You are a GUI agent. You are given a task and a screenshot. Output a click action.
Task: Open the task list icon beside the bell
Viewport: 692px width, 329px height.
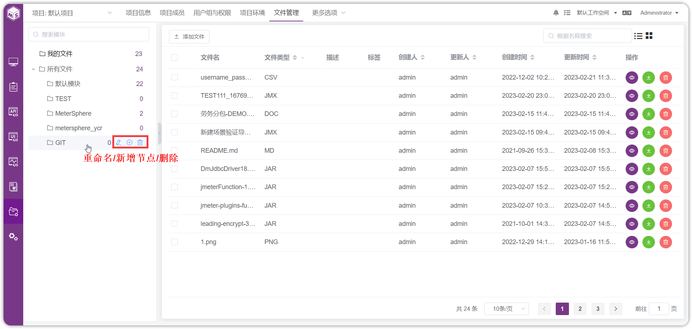(567, 13)
